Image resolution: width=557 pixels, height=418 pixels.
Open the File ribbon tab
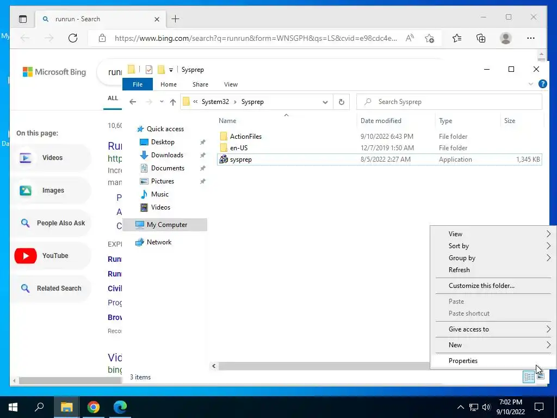pos(138,84)
